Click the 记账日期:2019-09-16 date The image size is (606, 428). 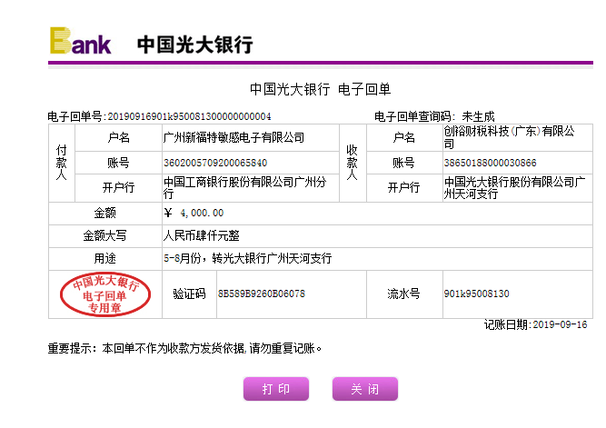(x=536, y=324)
